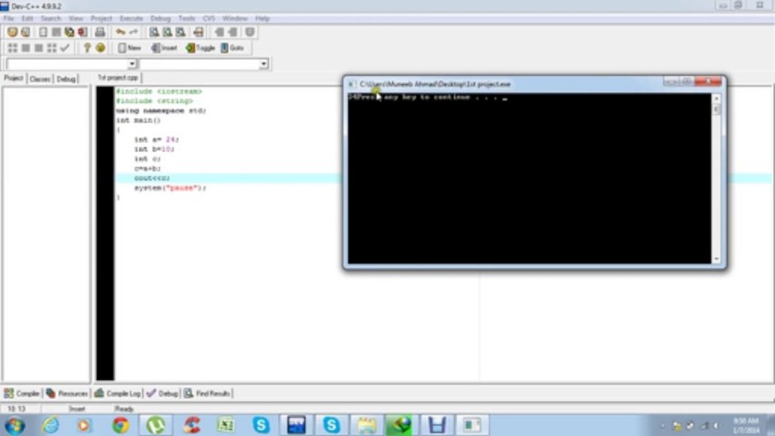Select the 1st project.cpp editor tab

click(118, 78)
